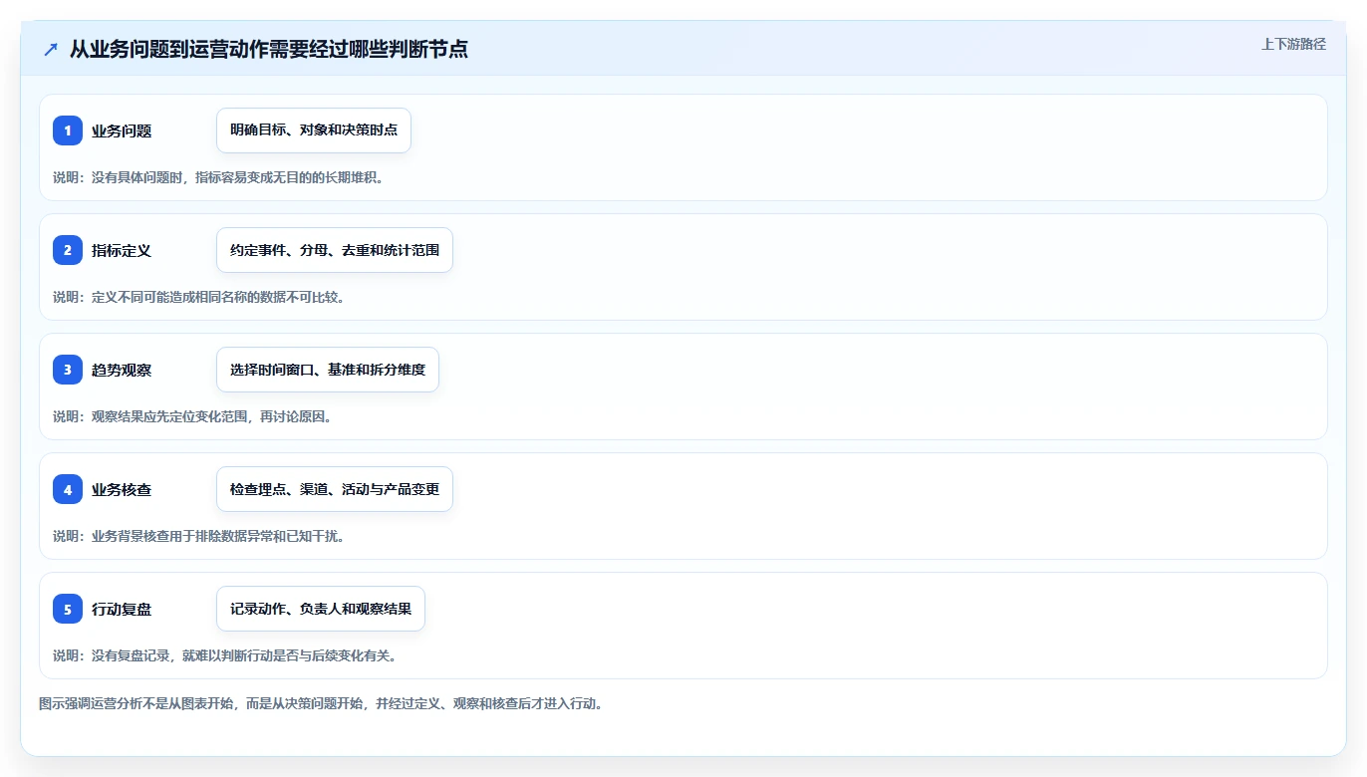Select the 明确目标、对象和决策时点 chip
Image resolution: width=1367 pixels, height=777 pixels.
(x=314, y=130)
